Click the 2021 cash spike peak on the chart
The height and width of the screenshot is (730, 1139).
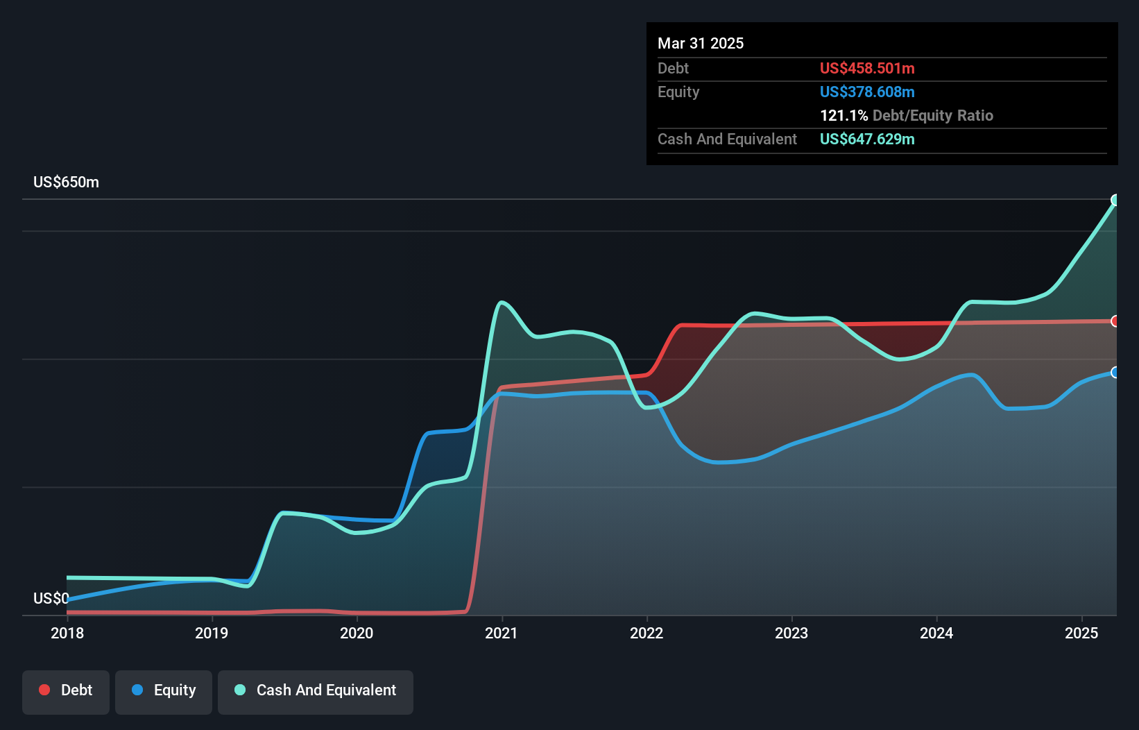(x=501, y=303)
